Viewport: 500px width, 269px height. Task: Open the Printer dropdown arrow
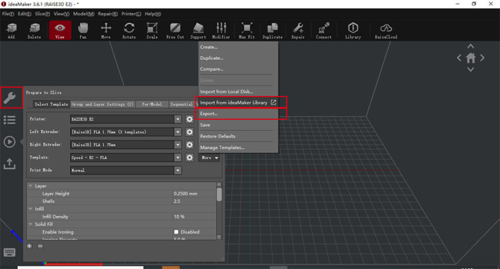(x=177, y=119)
